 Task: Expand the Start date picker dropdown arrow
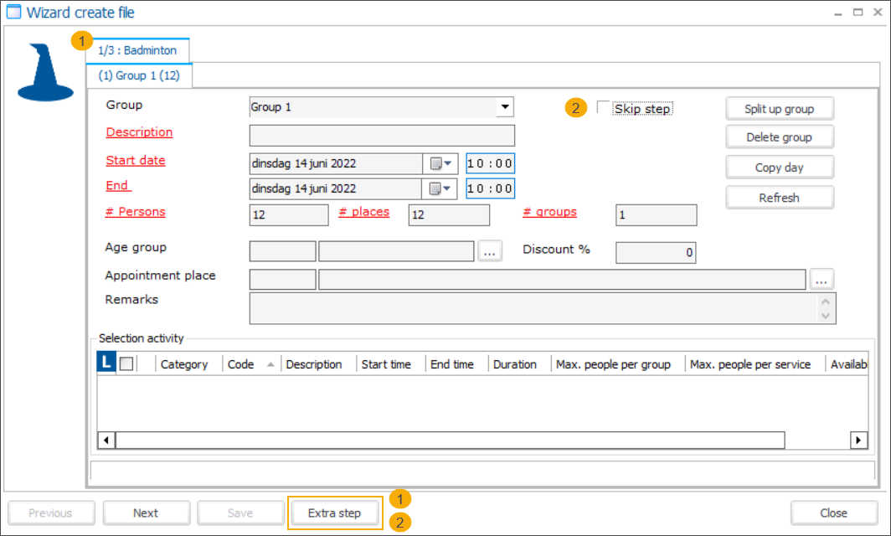point(447,162)
